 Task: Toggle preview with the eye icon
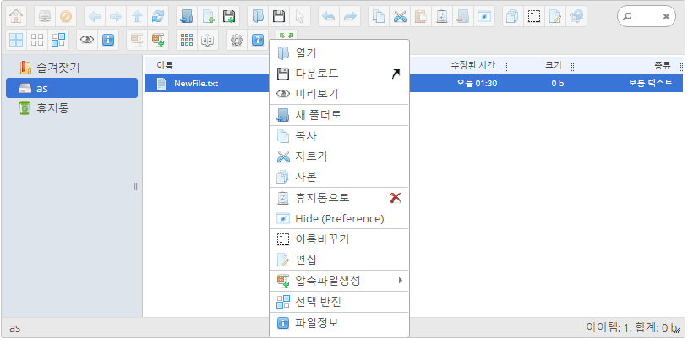click(x=87, y=40)
